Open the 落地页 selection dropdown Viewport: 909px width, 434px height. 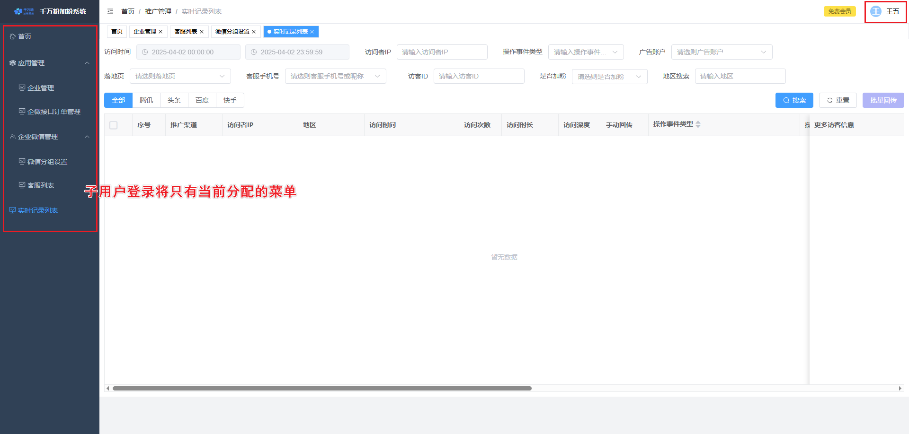tap(180, 76)
